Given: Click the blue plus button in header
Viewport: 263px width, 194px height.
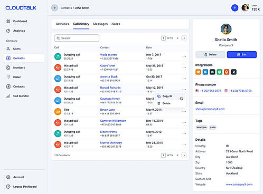Looking at the screenshot, I should [234, 8].
